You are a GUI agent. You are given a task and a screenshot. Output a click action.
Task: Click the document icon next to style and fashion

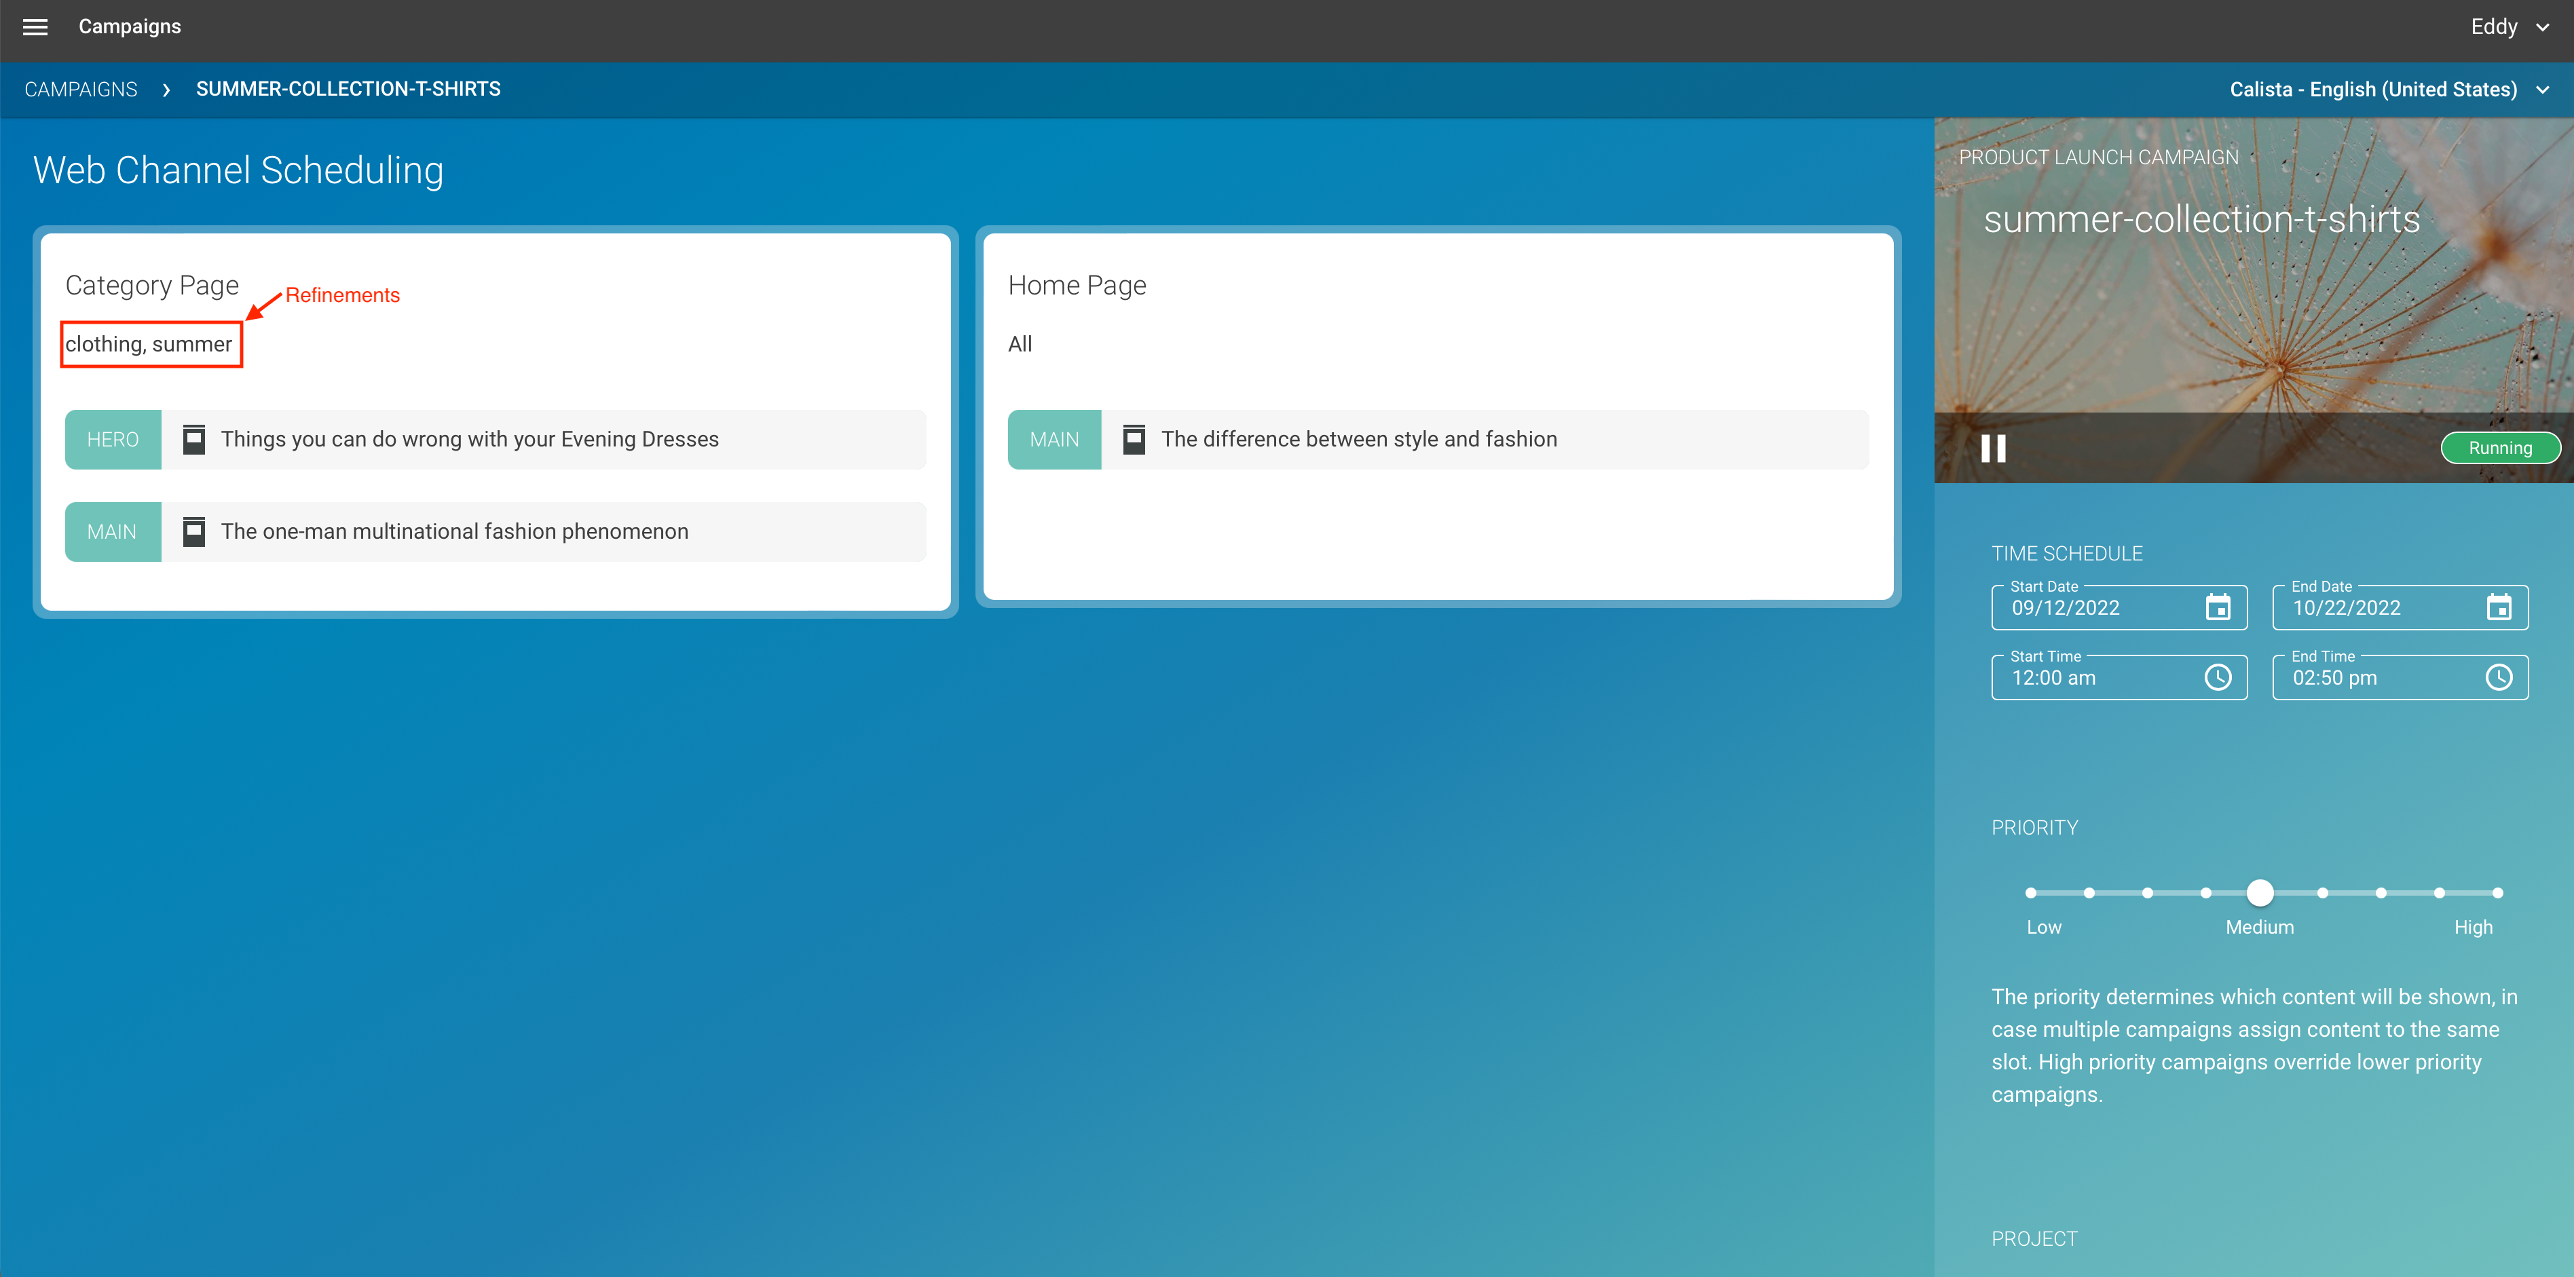point(1135,438)
